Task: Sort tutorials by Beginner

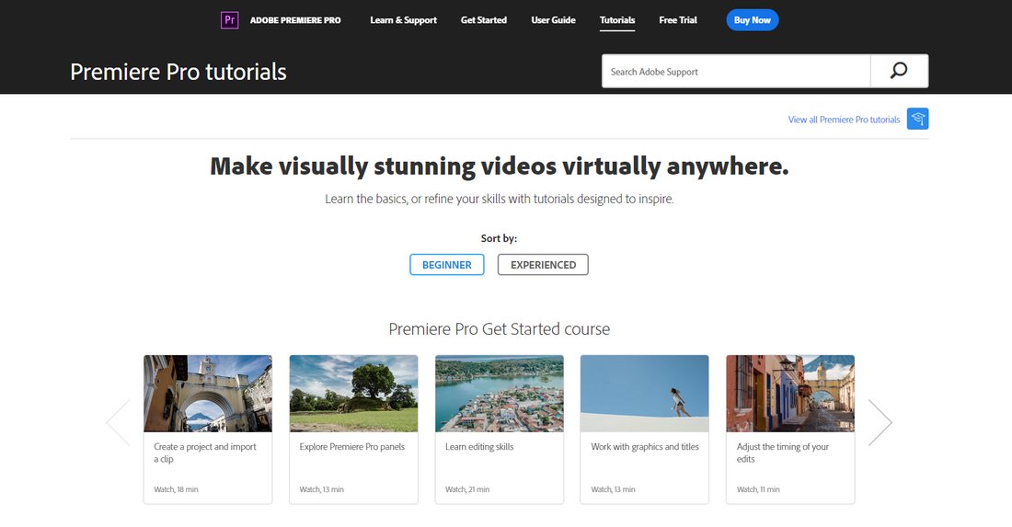Action: [x=446, y=265]
